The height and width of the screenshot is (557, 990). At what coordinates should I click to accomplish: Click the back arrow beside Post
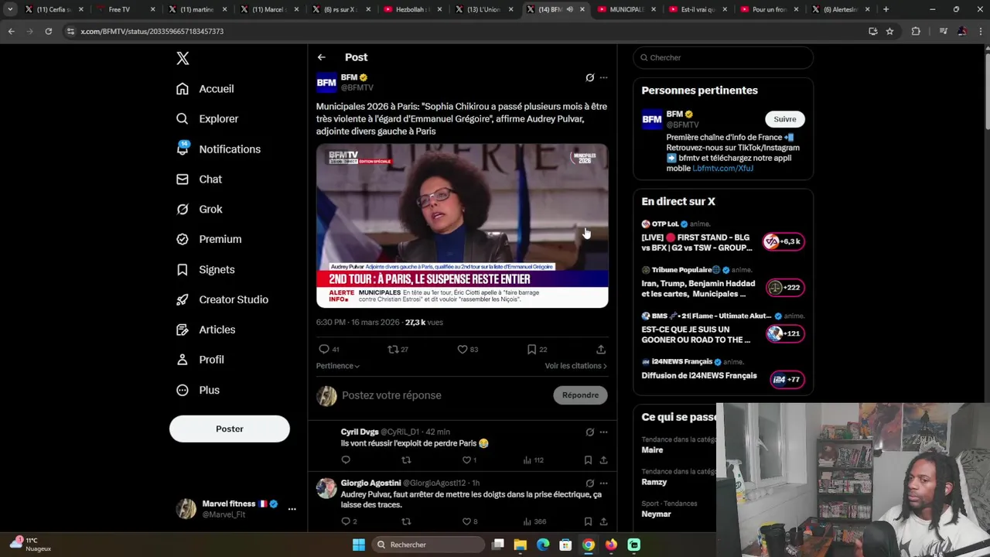(321, 57)
